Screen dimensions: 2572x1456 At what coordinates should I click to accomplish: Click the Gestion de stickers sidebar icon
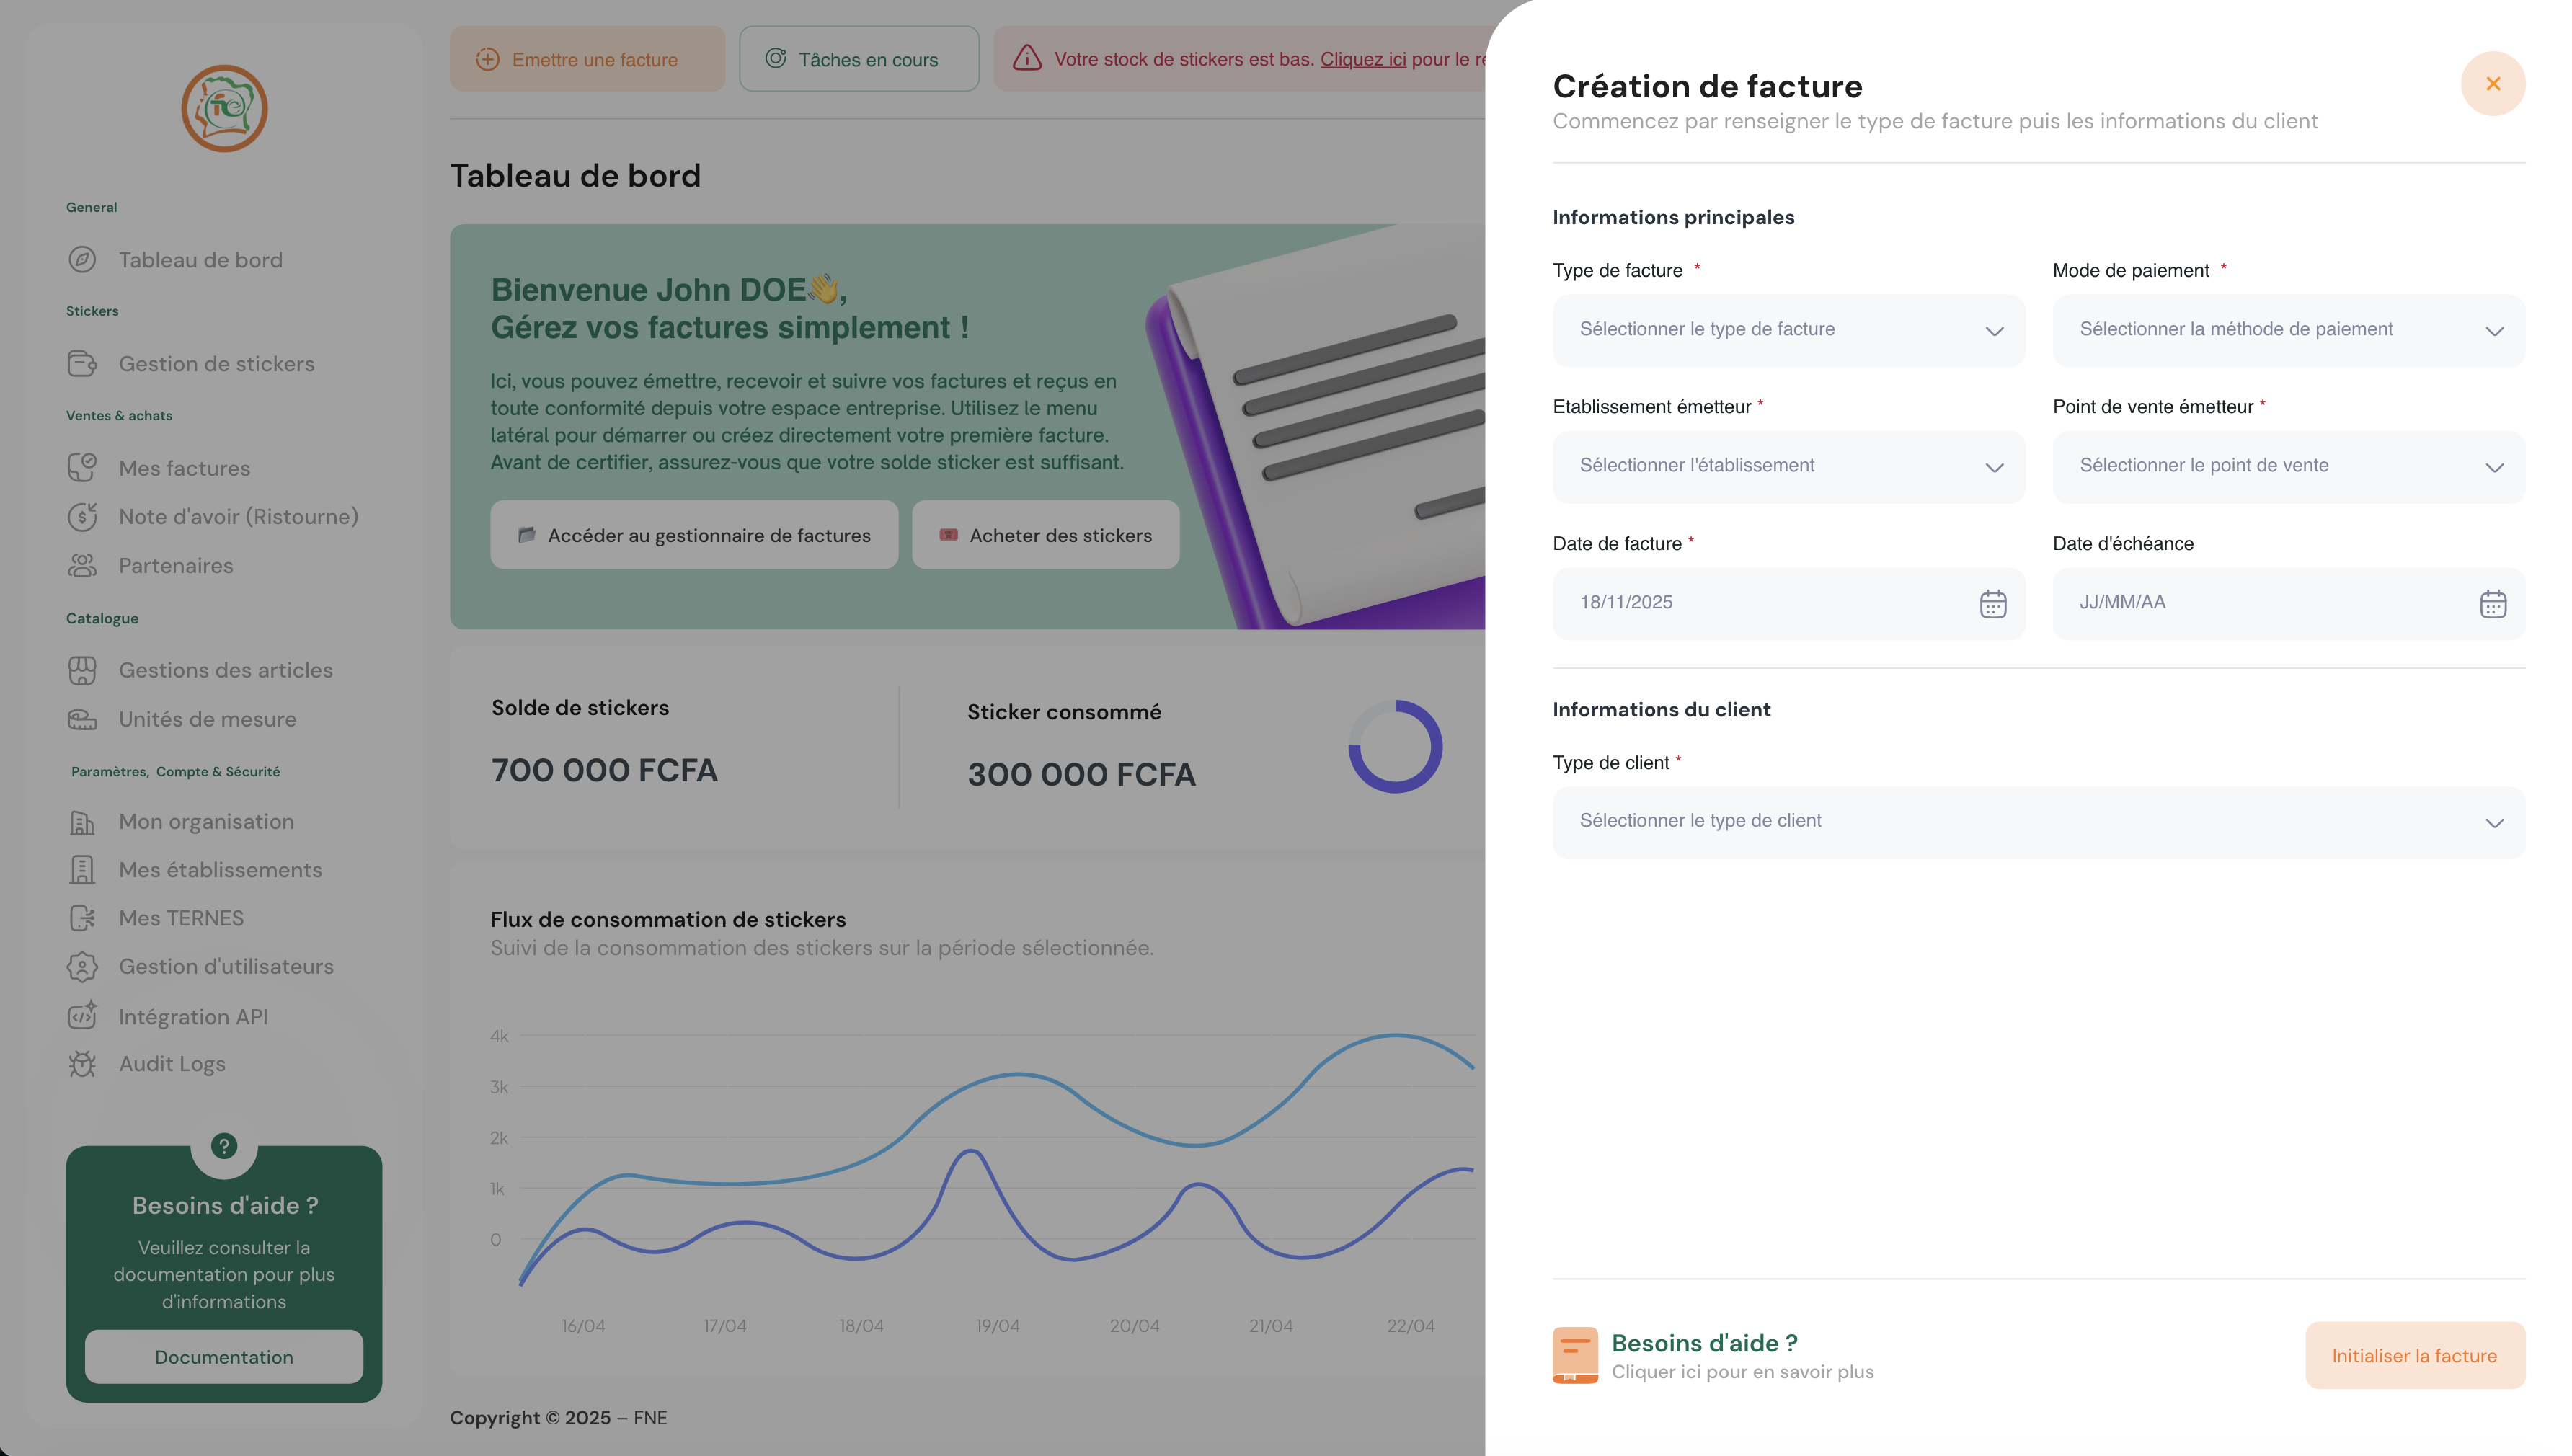[82, 364]
